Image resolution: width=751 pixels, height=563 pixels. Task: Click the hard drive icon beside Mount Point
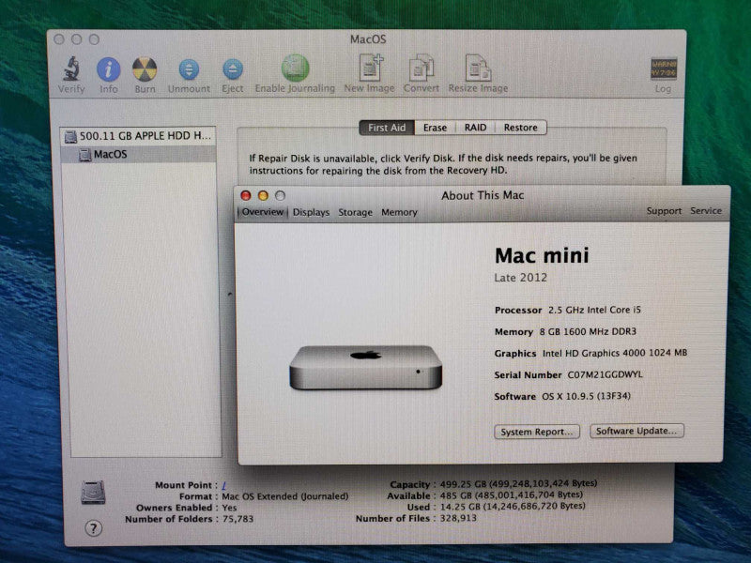[x=93, y=492]
